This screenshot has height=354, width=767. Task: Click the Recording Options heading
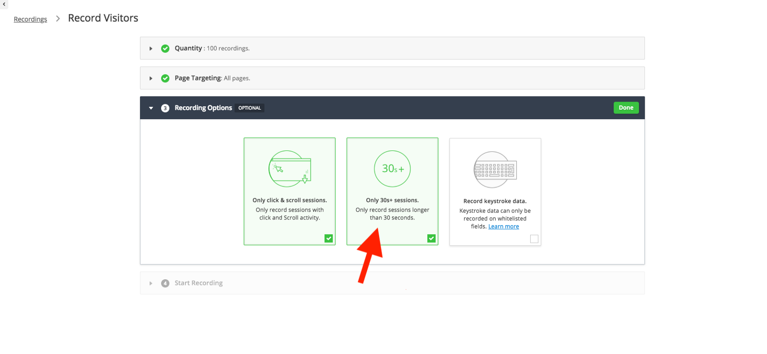(203, 108)
